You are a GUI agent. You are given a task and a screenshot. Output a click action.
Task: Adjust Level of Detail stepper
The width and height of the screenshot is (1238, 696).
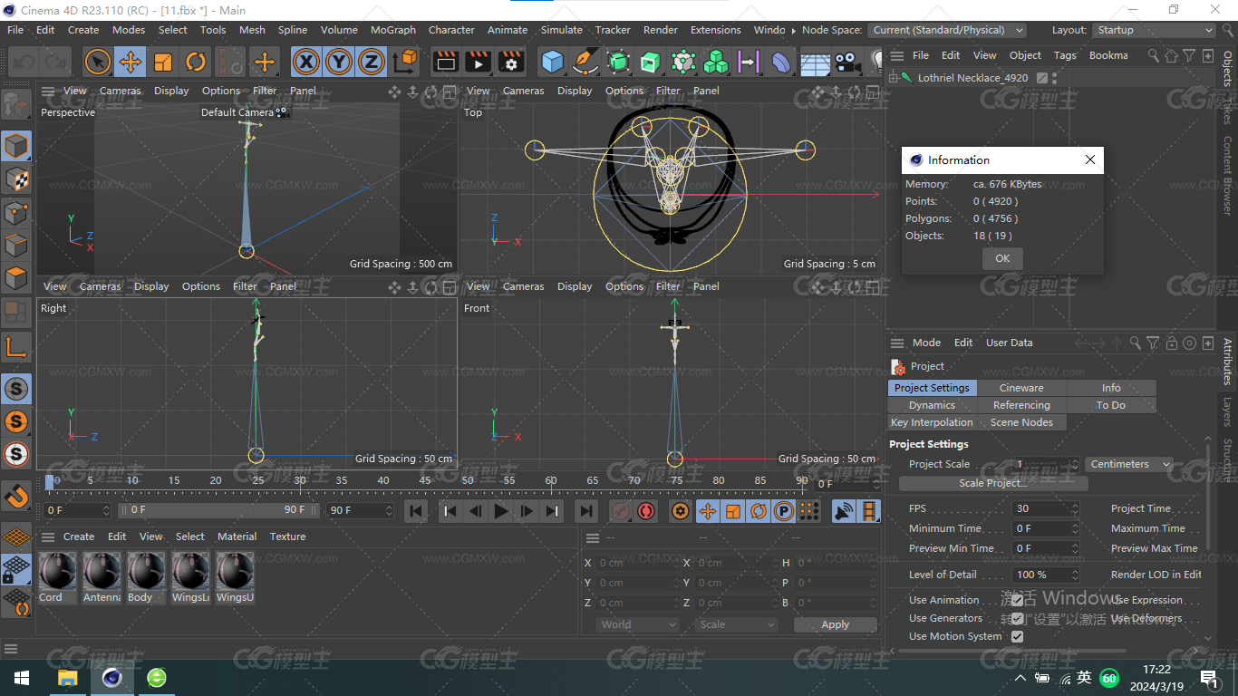point(1075,575)
